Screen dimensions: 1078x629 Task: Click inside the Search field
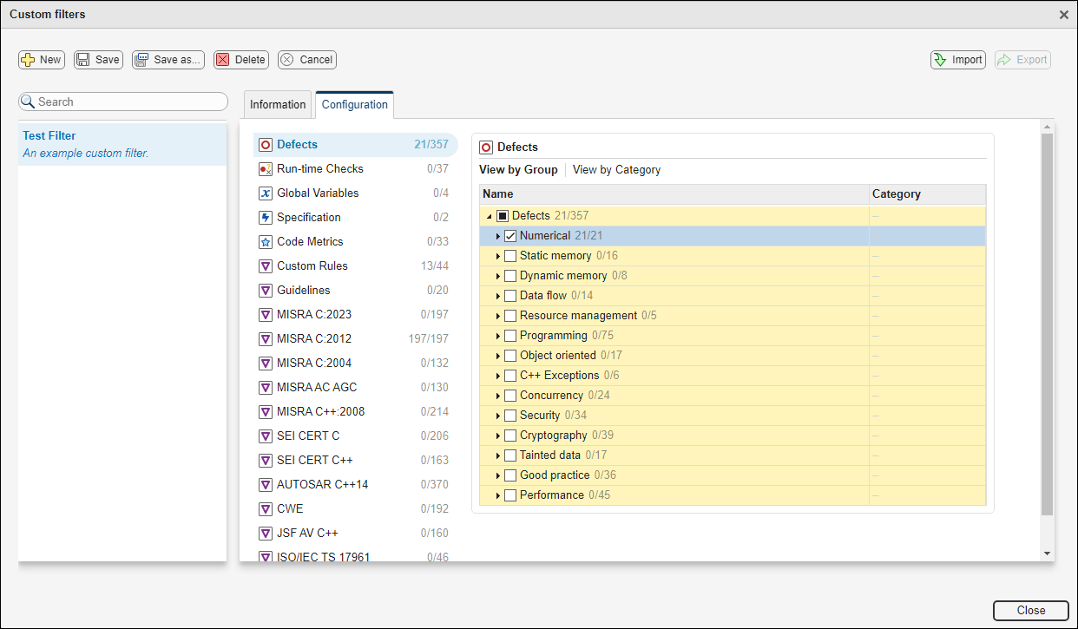click(122, 102)
